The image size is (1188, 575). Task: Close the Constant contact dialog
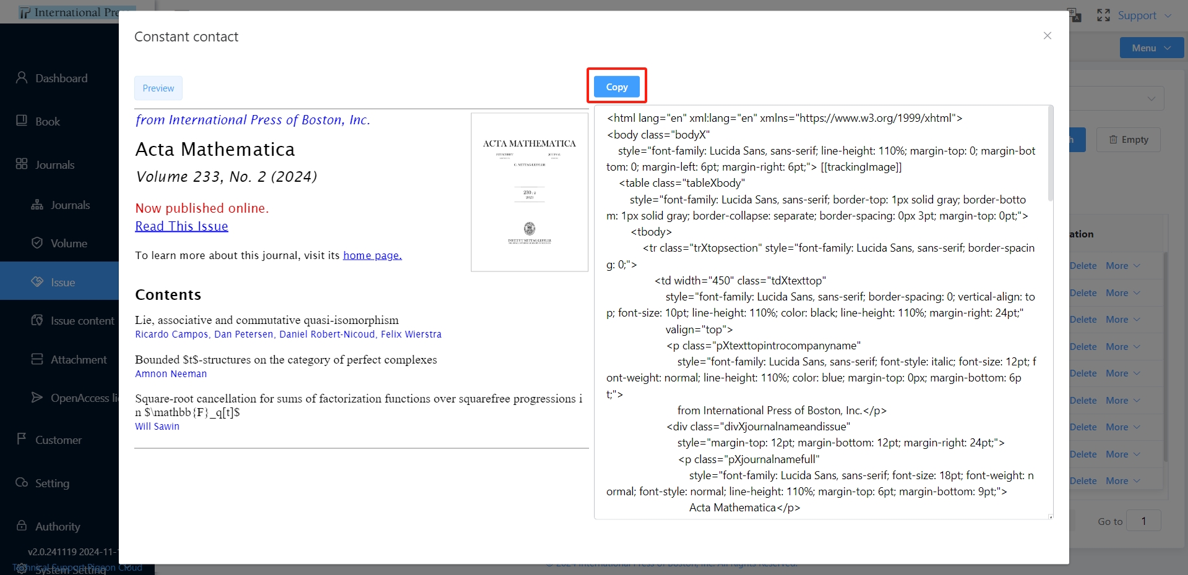tap(1048, 36)
